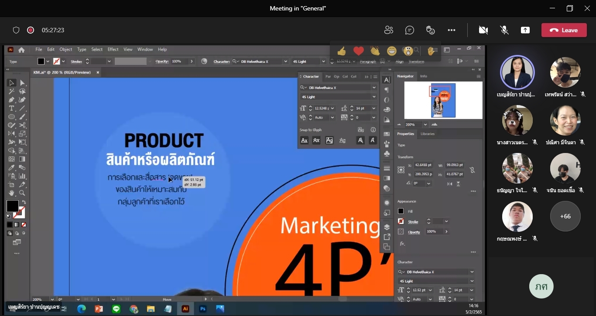Toggle Snap to Glyph x-height option
The height and width of the screenshot is (316, 596).
317,140
